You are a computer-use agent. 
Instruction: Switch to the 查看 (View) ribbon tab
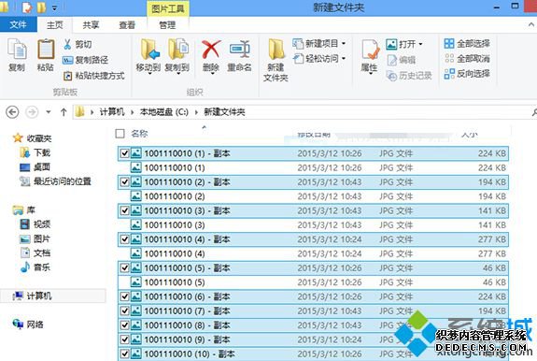pos(127,25)
